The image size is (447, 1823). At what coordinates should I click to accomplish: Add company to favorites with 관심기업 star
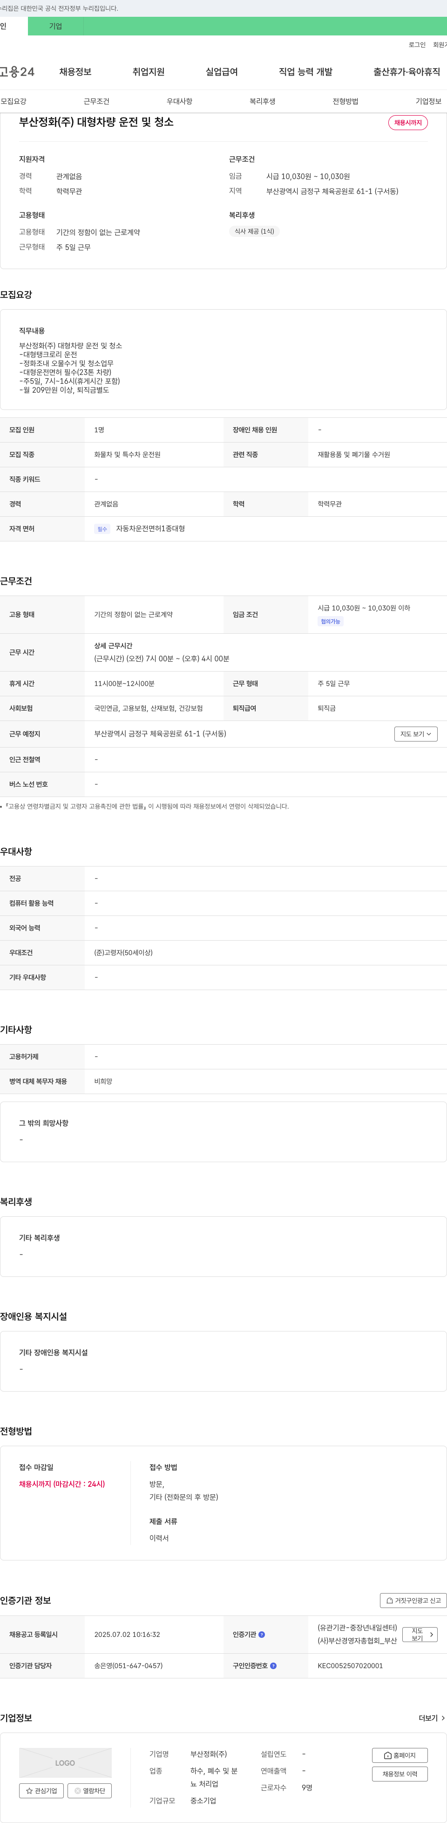point(41,1790)
